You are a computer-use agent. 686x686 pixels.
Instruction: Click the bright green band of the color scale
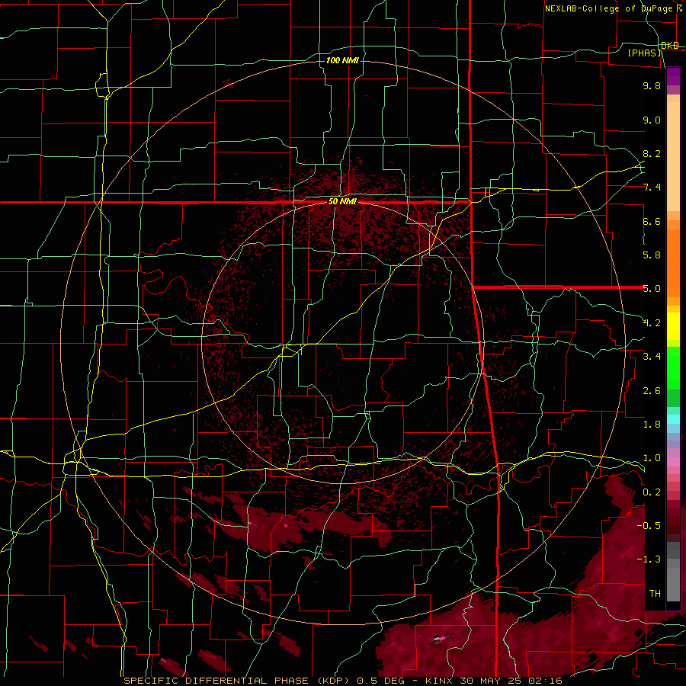tap(673, 368)
